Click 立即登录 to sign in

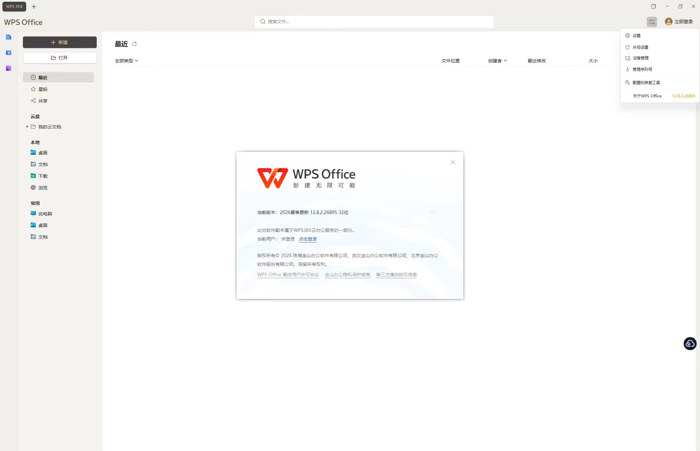[684, 22]
